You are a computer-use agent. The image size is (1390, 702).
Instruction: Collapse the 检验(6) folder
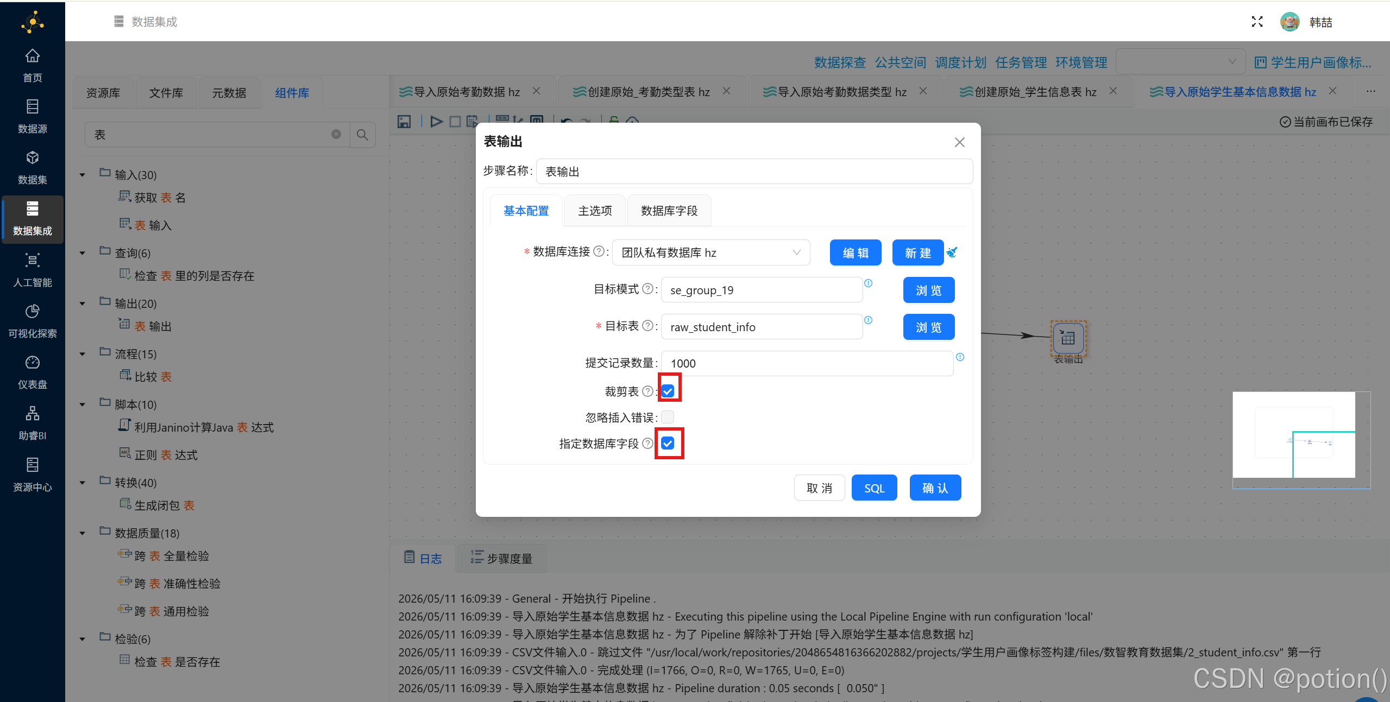point(83,639)
